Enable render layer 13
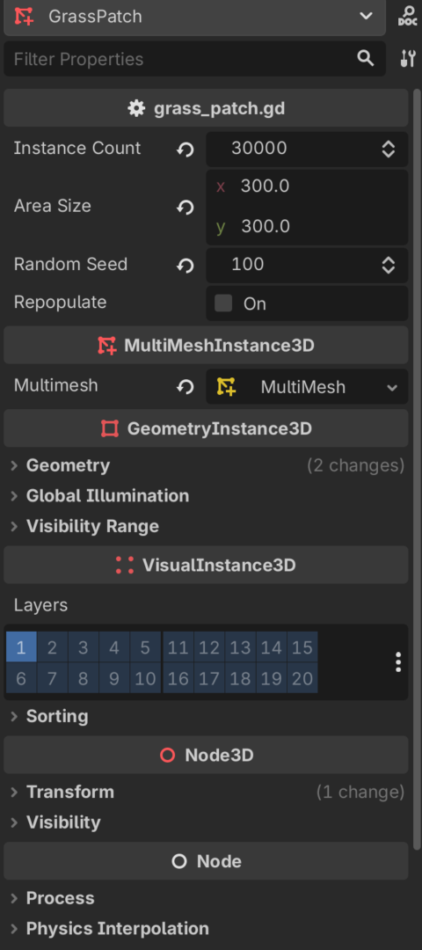This screenshot has width=422, height=950. coord(240,647)
